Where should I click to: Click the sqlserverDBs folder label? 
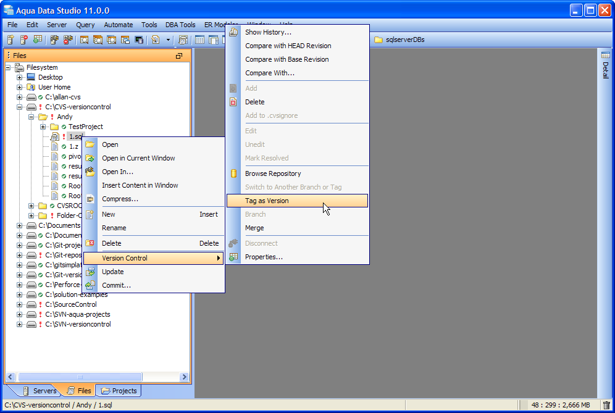405,40
